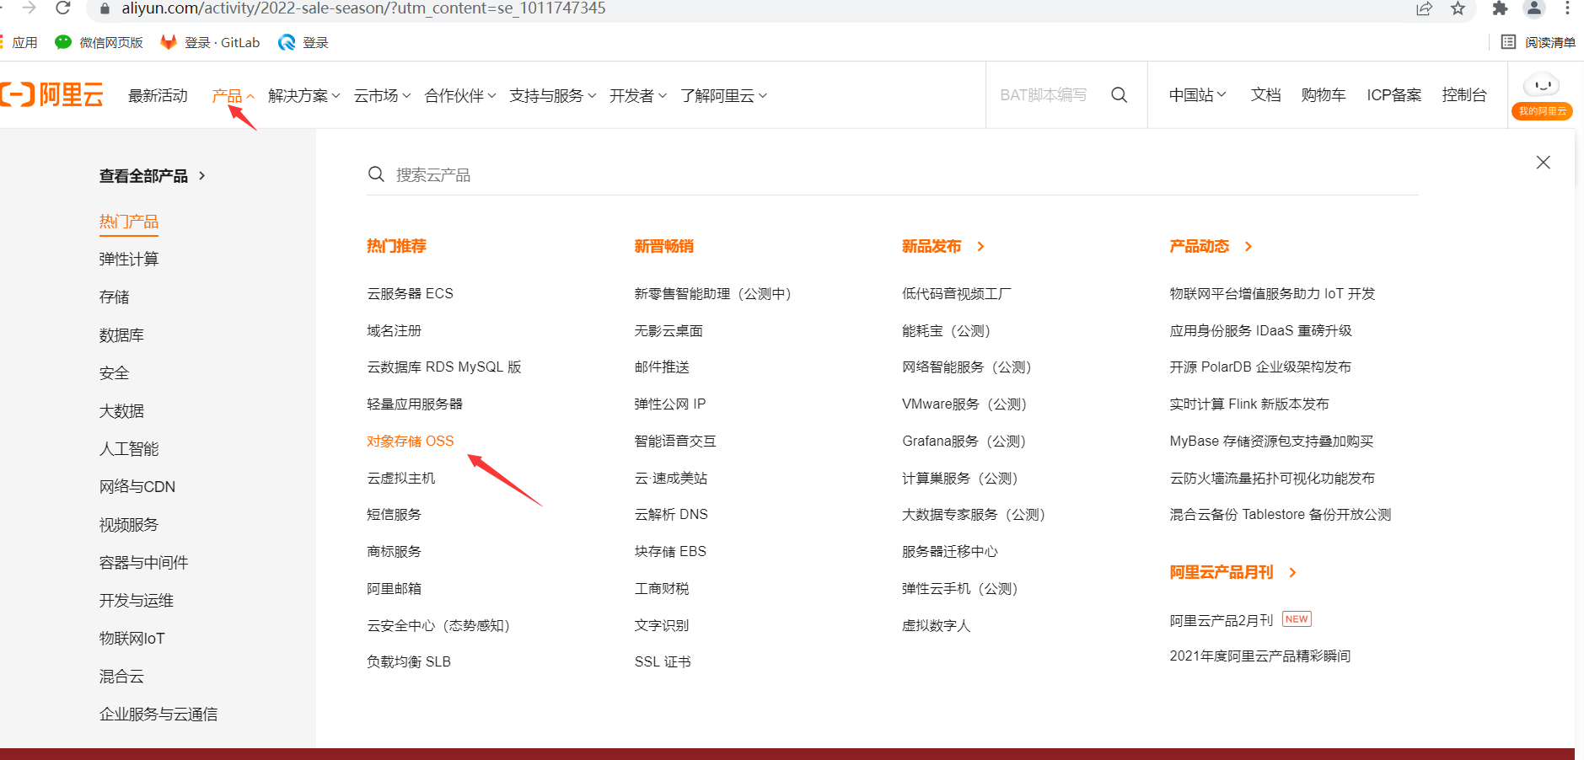Image resolution: width=1584 pixels, height=760 pixels.
Task: Open the 阅读清单 reading list
Action: pyautogui.click(x=1538, y=42)
